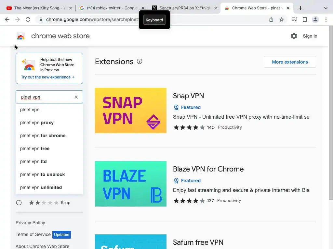Open a new browser tab
This screenshot has height=249, width=333.
coord(300,8)
